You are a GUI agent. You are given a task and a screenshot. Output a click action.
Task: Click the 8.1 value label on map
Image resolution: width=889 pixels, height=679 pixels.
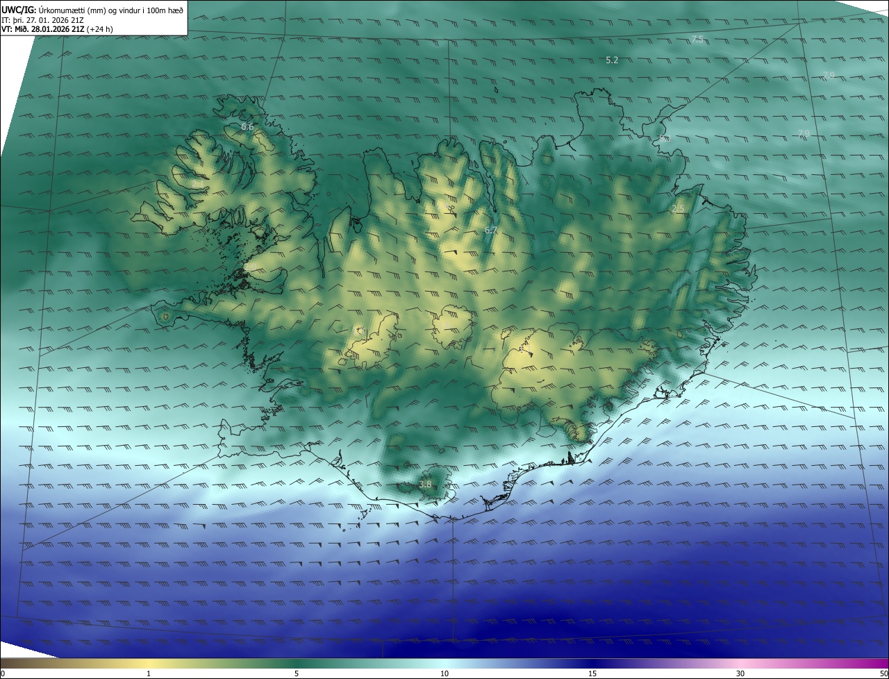coord(665,139)
